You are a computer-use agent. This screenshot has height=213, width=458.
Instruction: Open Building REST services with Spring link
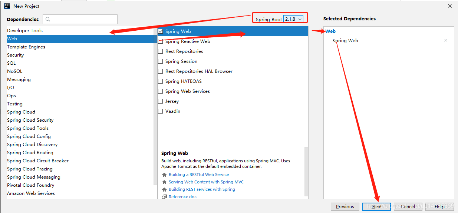pos(202,189)
